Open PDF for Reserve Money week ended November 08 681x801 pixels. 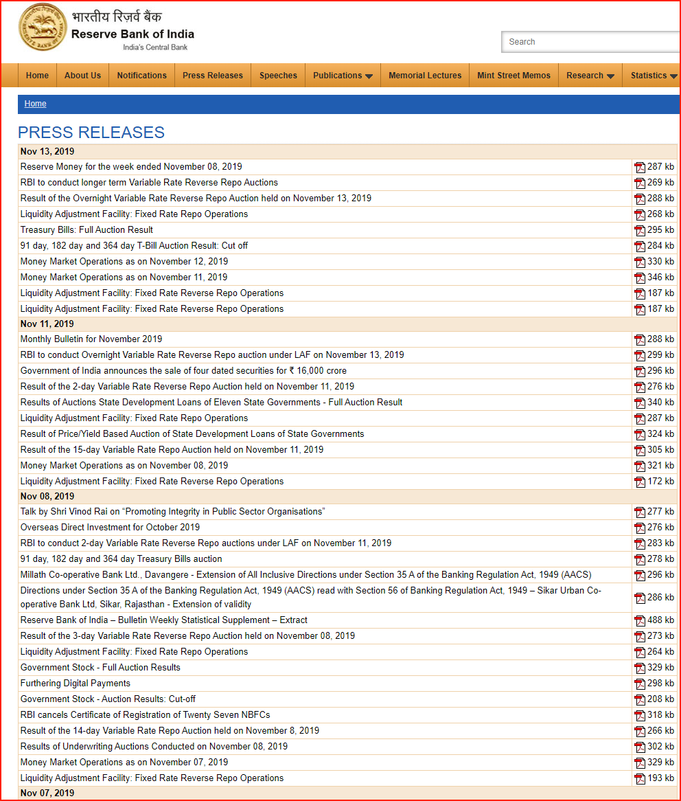click(x=640, y=167)
